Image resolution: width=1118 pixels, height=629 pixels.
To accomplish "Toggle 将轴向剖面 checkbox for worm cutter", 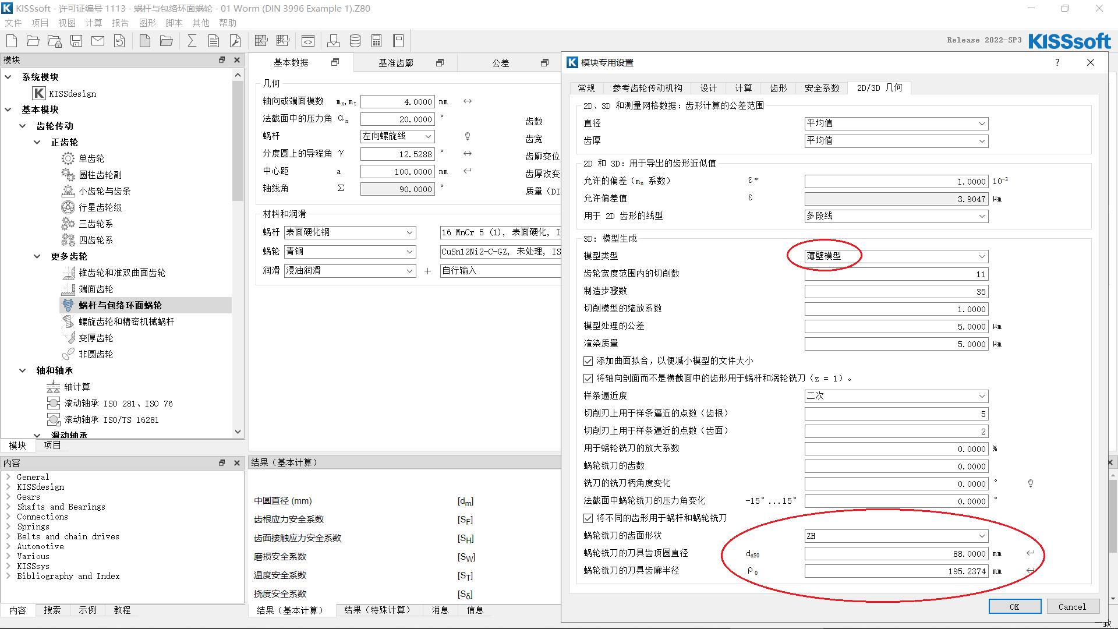I will pyautogui.click(x=588, y=379).
